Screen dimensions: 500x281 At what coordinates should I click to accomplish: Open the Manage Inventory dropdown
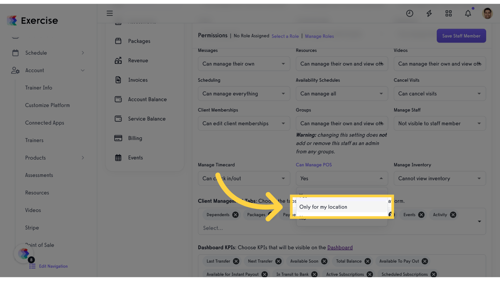440,179
